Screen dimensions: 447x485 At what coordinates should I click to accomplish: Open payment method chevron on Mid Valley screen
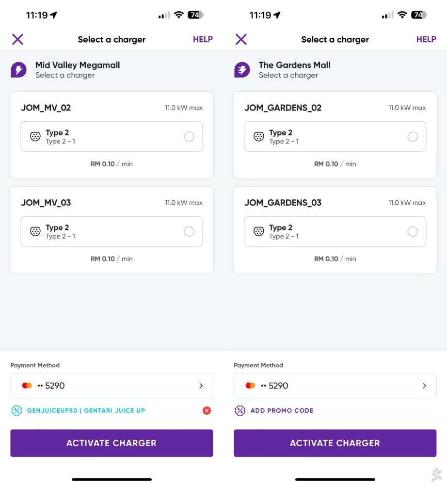coord(201,386)
